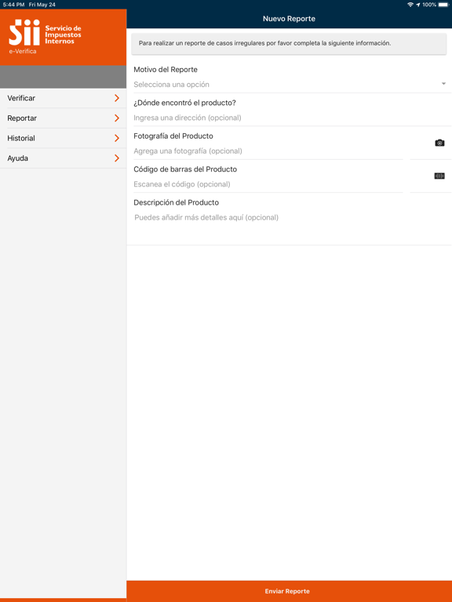Tap the Wi-Fi status icon
The width and height of the screenshot is (452, 602).
(410, 5)
